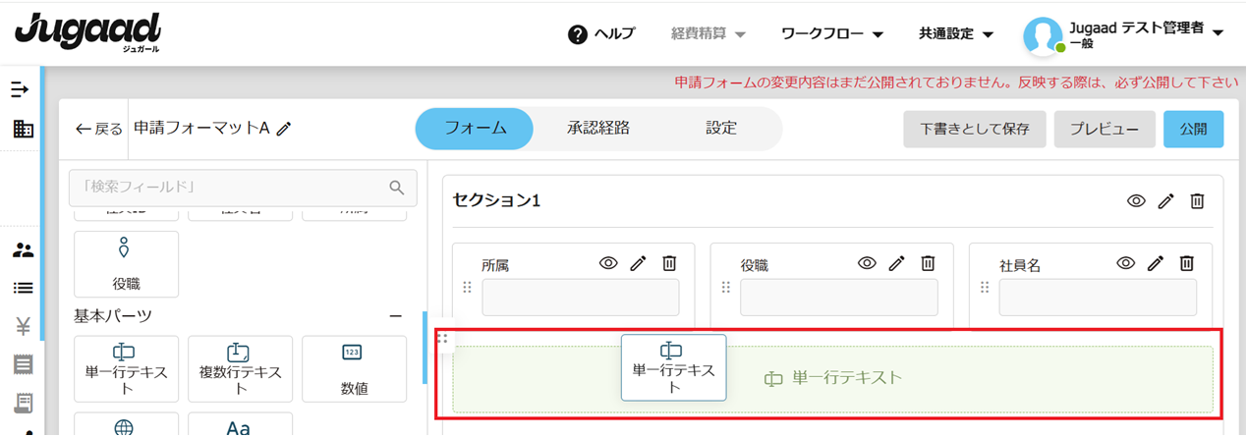This screenshot has width=1247, height=437.
Task: Open the 共通設定 dropdown menu
Action: coord(956,33)
